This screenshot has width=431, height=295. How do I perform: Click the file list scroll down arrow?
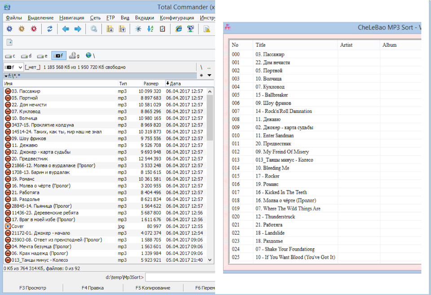pos(210,260)
